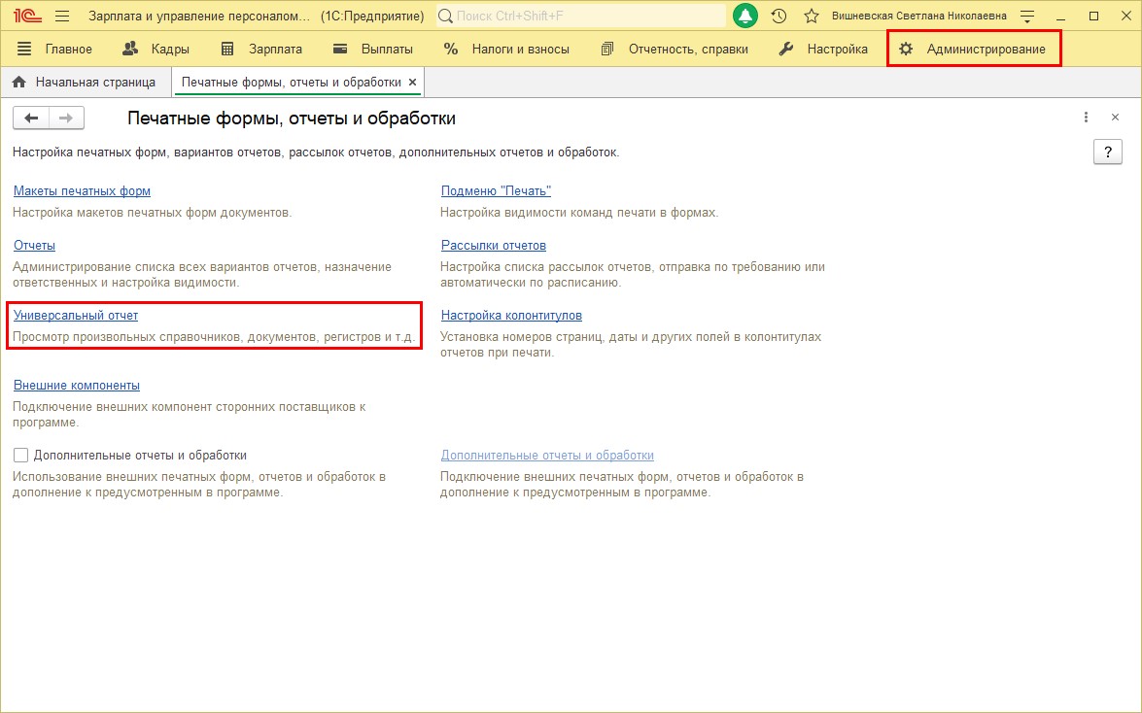Click the search field Поиск Ctrl+Shift+F
Image resolution: width=1142 pixels, height=713 pixels.
(x=580, y=16)
